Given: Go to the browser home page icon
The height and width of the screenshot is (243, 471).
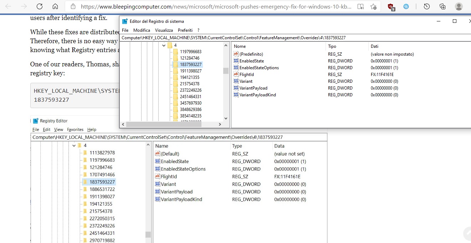Looking at the screenshot, I should pyautogui.click(x=55, y=6).
